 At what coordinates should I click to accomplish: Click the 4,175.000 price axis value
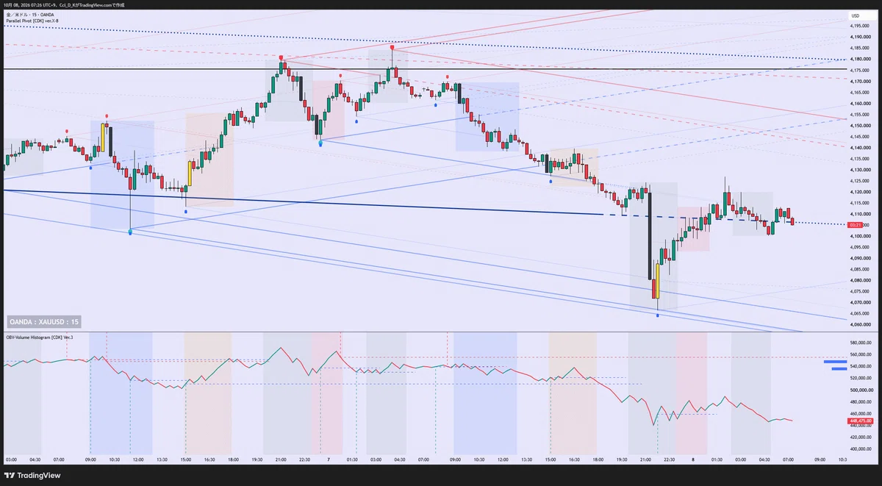pos(861,70)
